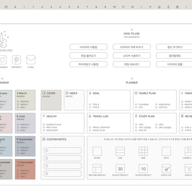
Task: Select the DOTS note template icon
Action: pyautogui.click(x=166, y=151)
